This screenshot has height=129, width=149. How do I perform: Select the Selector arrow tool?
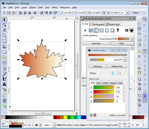point(4,19)
